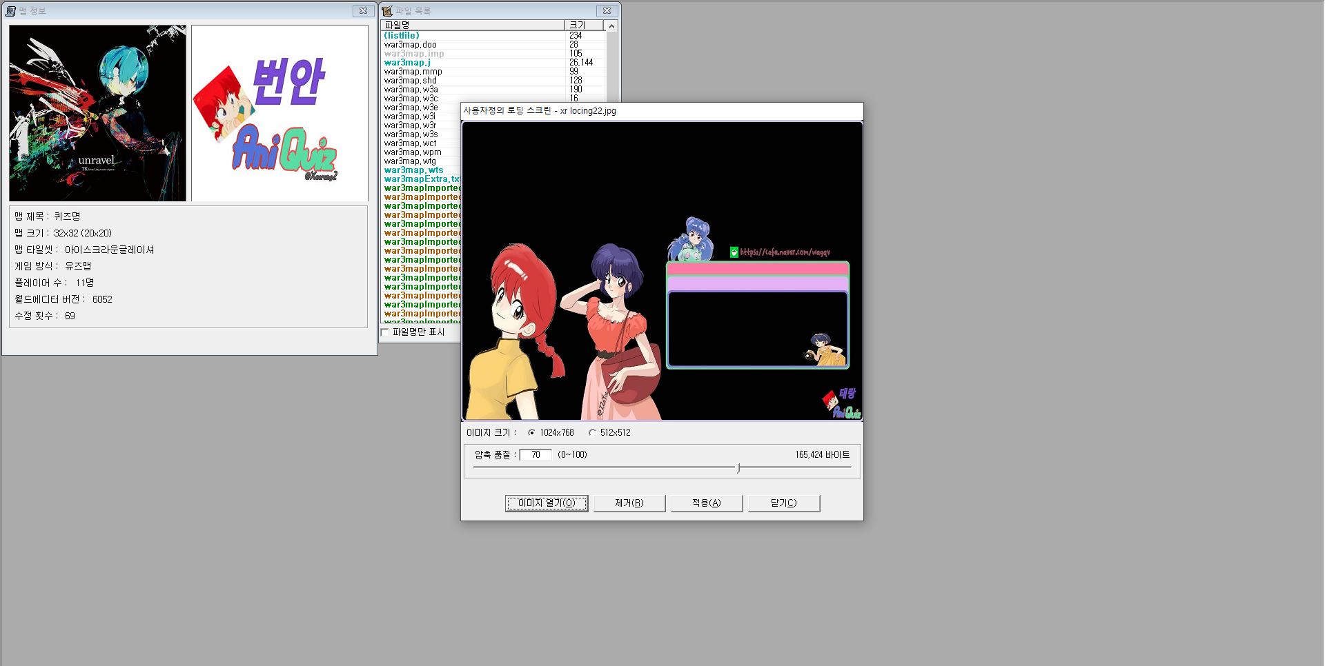The image size is (1325, 666).
Task: Click the compression quality slider handle
Action: point(738,468)
